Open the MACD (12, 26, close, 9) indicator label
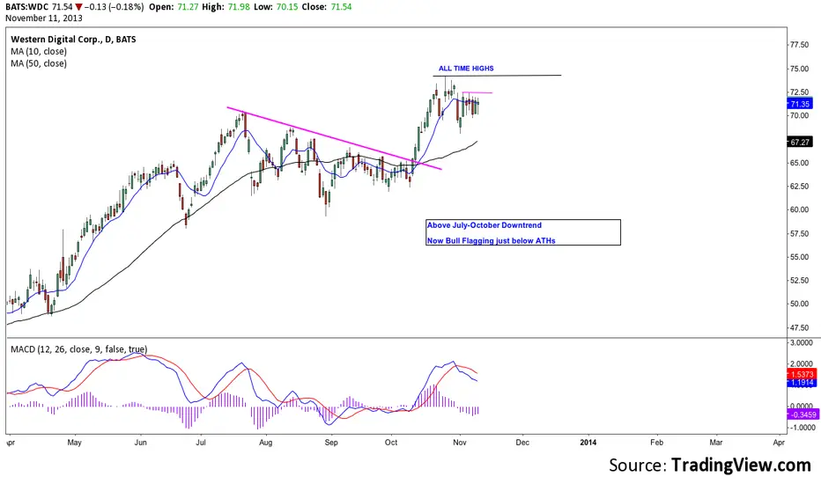821x484 pixels. pos(79,349)
